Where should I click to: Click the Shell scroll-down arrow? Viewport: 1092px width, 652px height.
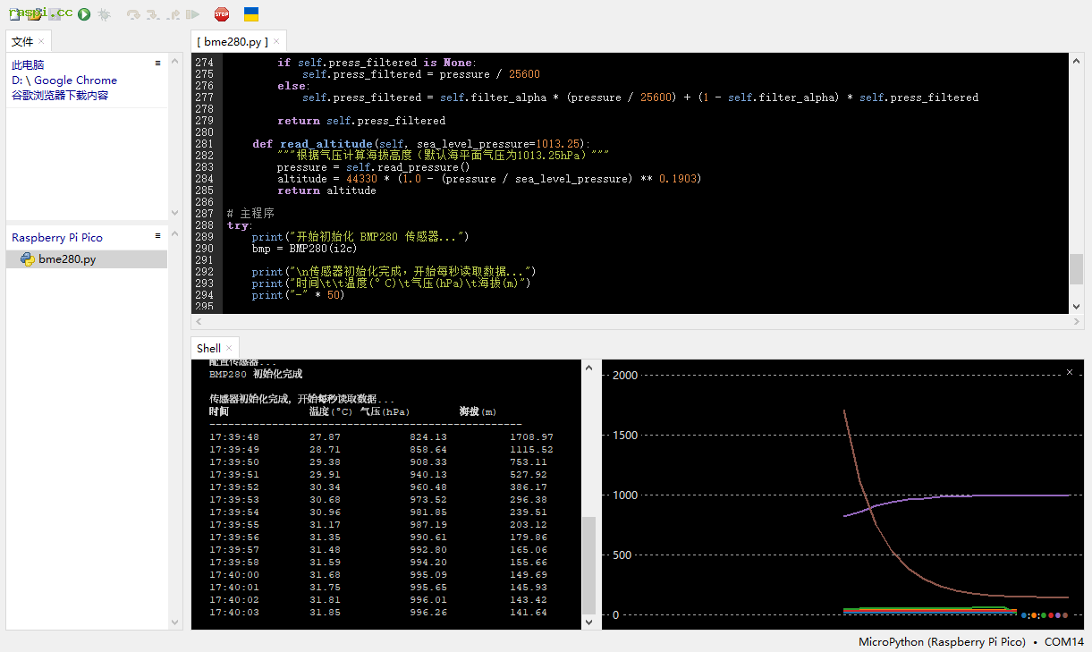(x=588, y=622)
